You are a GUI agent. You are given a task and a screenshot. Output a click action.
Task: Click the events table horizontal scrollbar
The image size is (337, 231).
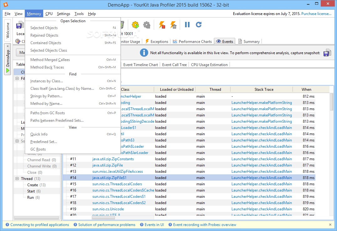[x=103, y=218]
